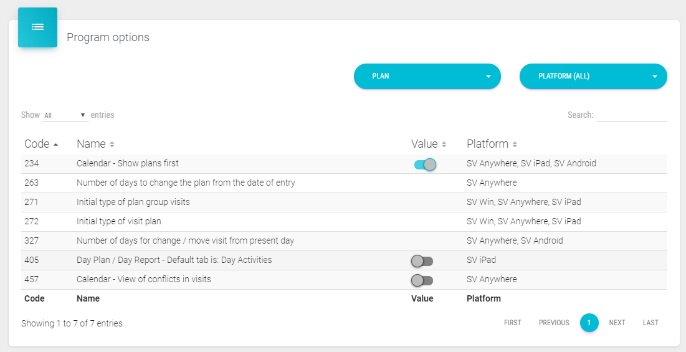Go to PREVIOUS page
This screenshot has height=352, width=686.
point(554,323)
